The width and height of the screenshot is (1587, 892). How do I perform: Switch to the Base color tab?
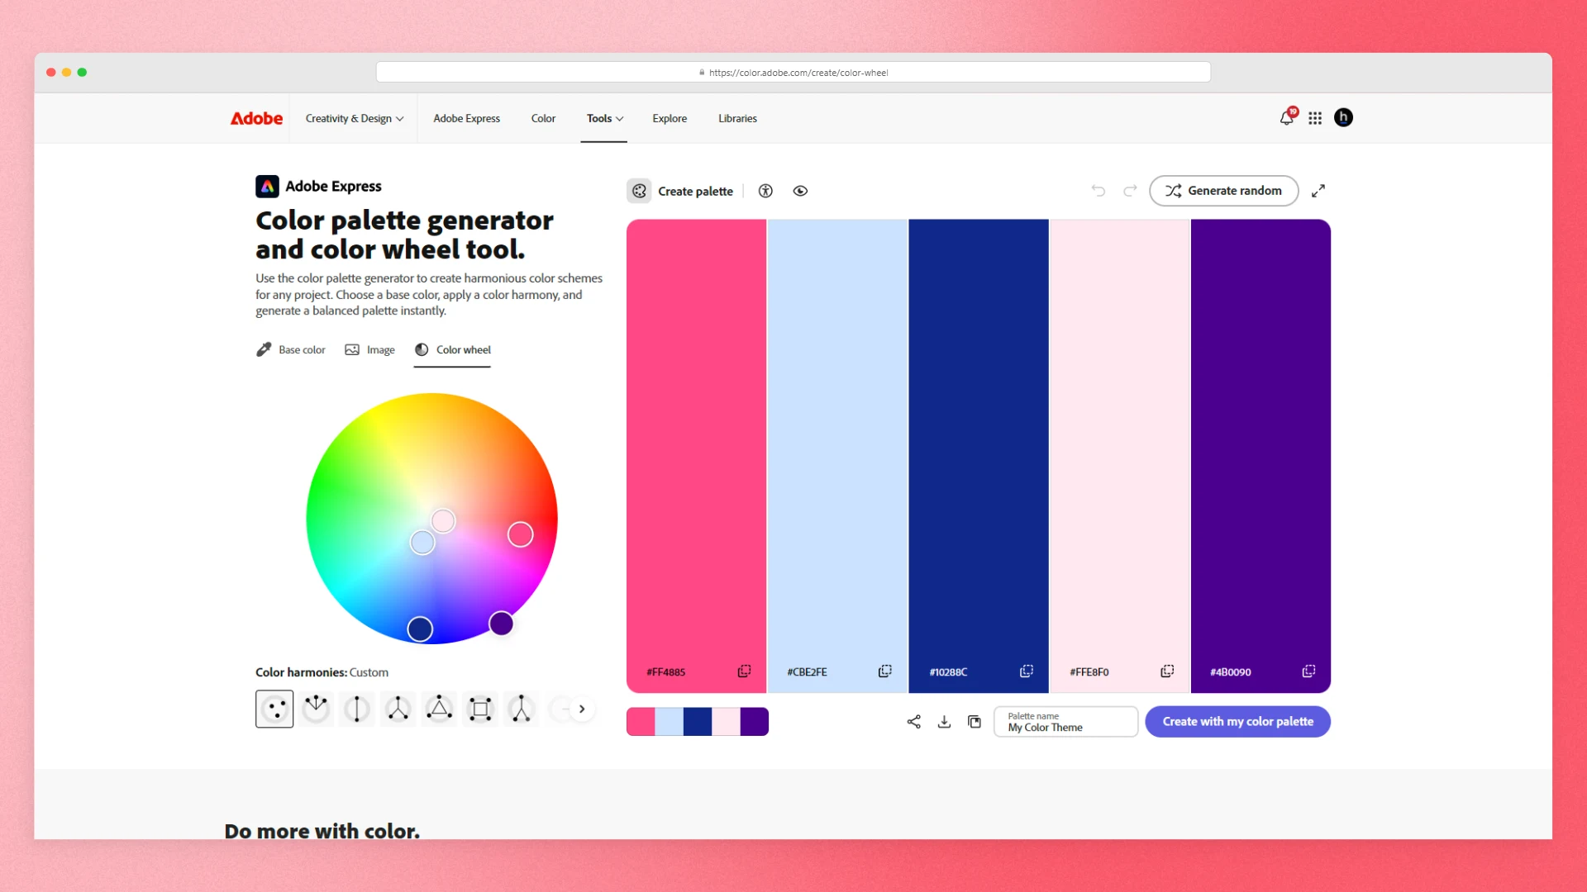[x=291, y=349]
